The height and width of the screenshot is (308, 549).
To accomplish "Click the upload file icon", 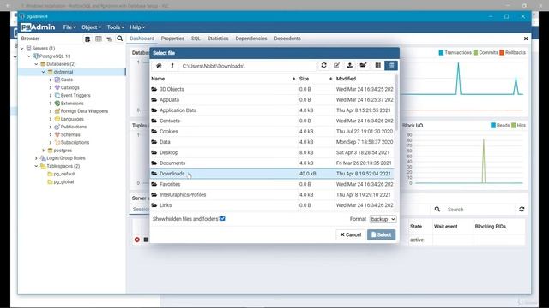I will pyautogui.click(x=349, y=65).
